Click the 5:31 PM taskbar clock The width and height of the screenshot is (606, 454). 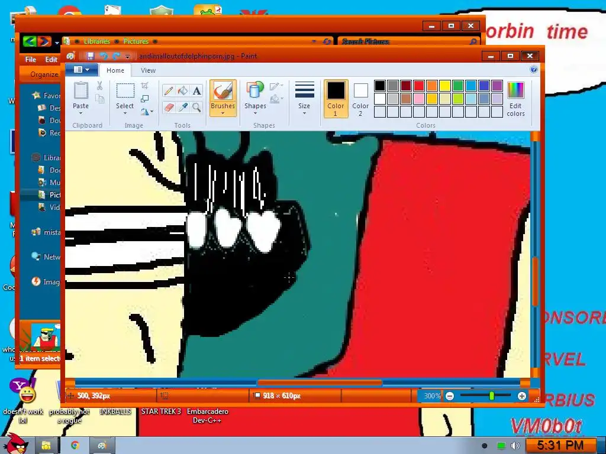[560, 446]
